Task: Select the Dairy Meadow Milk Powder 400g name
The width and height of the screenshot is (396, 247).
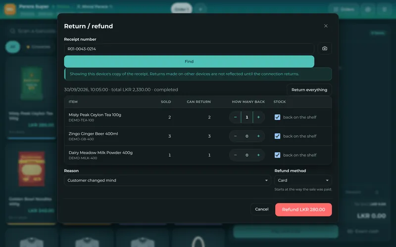Action: point(100,153)
